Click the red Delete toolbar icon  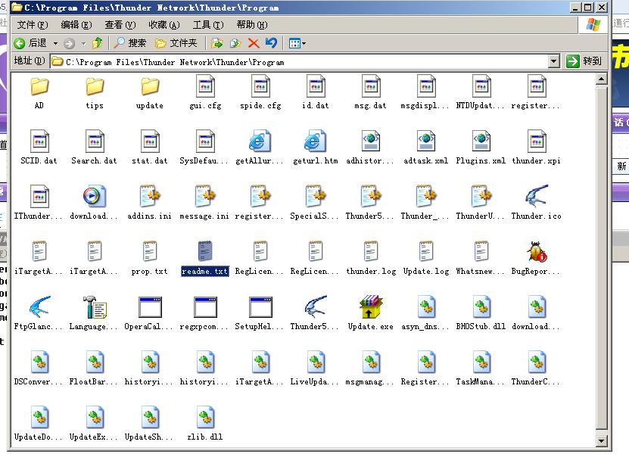point(254,43)
